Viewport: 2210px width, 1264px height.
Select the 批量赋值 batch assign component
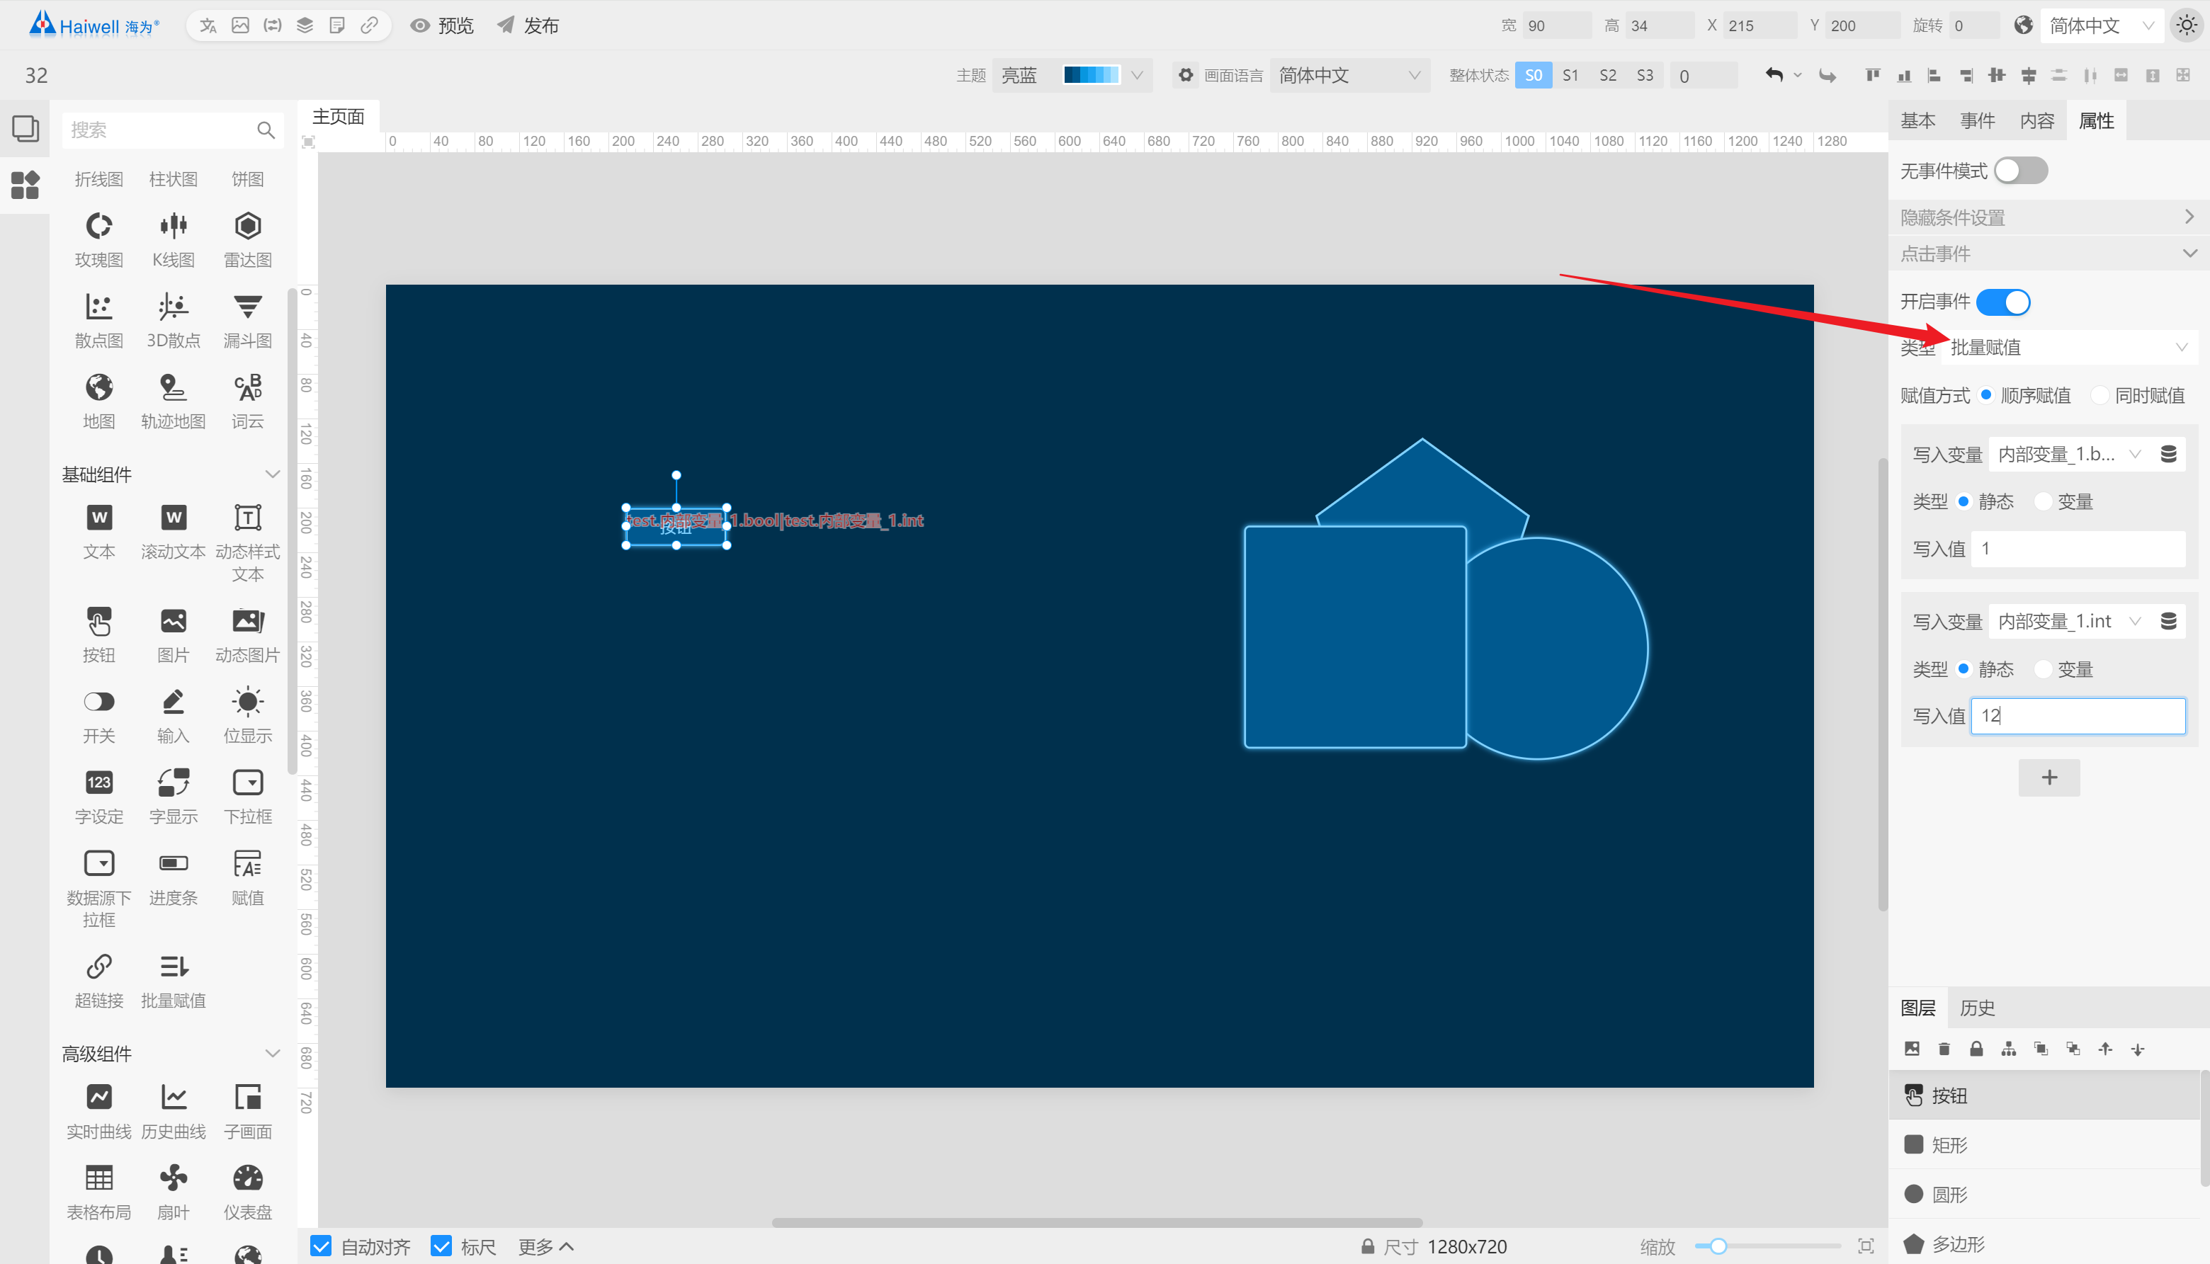173,980
